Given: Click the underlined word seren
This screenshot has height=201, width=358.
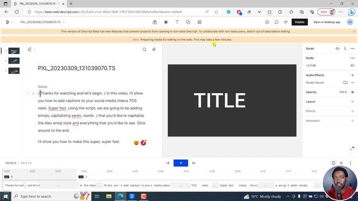Looking at the screenshot, I should click(x=76, y=116).
